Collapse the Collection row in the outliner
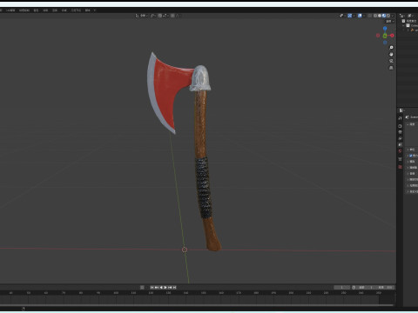Image resolution: width=418 pixels, height=313 pixels. point(403,26)
